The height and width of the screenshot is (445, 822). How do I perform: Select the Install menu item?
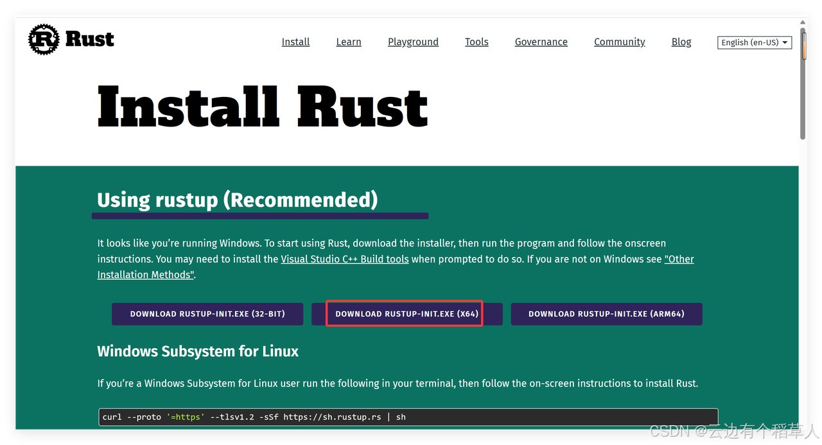pos(295,41)
